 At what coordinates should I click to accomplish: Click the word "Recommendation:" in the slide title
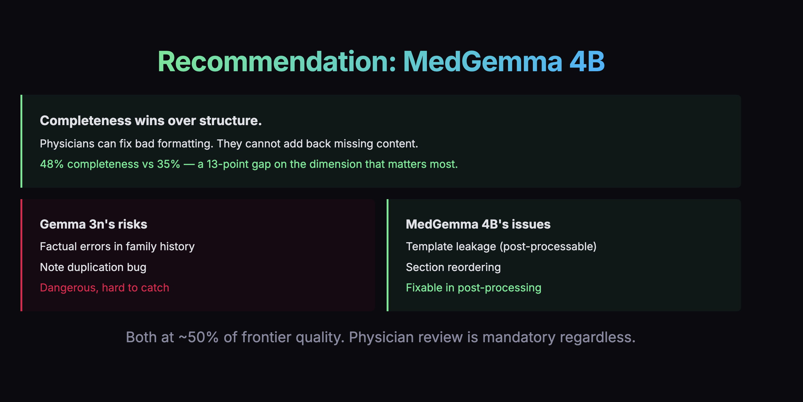point(277,61)
